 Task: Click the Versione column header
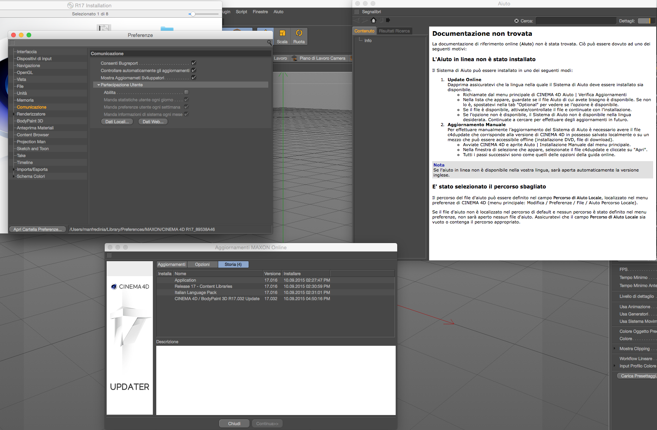tap(272, 273)
